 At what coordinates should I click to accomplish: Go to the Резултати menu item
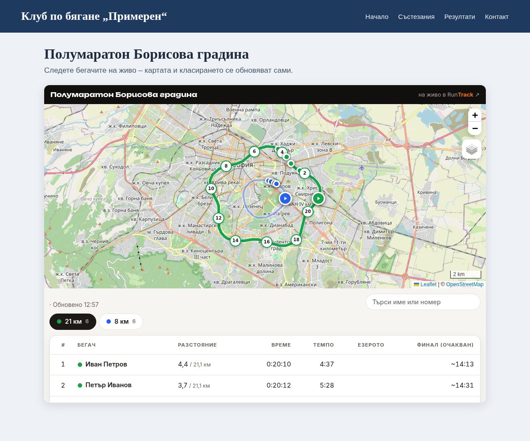click(x=460, y=17)
